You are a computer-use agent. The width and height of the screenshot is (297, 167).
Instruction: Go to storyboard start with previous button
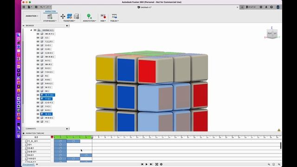[x=142, y=164]
